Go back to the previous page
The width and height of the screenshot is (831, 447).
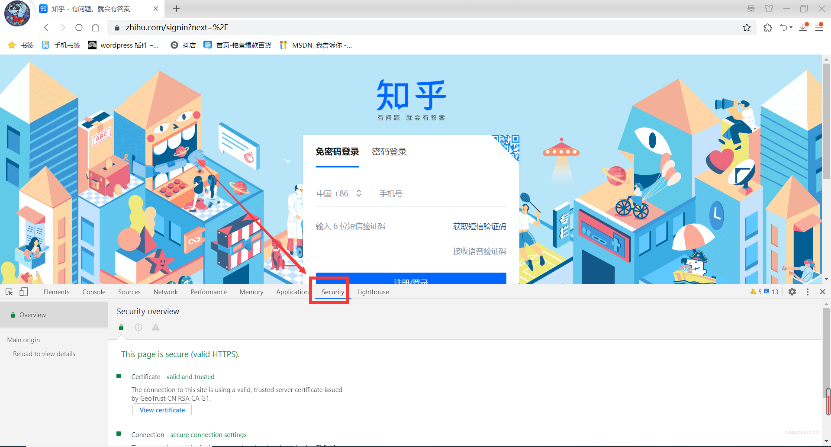point(46,28)
